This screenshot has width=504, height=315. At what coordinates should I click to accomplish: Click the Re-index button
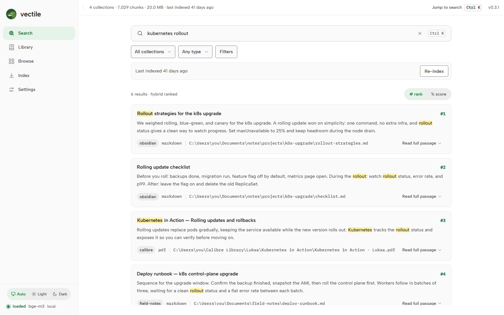[434, 71]
